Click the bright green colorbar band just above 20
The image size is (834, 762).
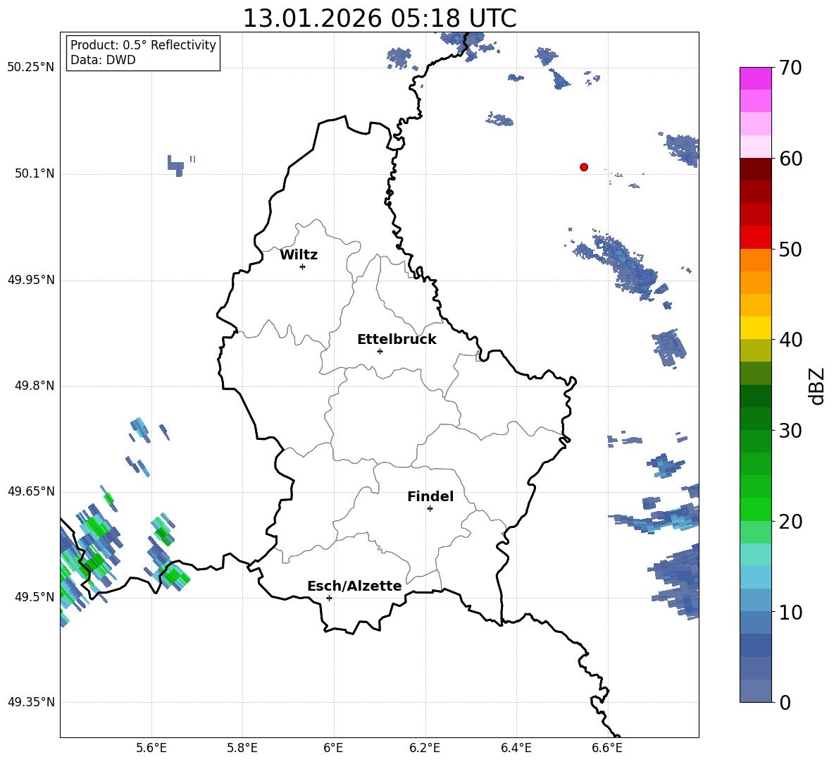point(755,509)
